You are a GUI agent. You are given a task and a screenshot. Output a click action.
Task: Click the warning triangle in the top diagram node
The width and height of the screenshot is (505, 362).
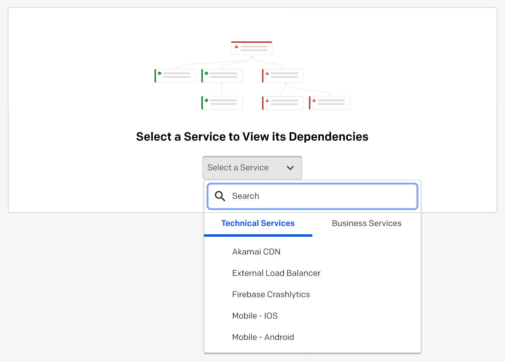[236, 46]
